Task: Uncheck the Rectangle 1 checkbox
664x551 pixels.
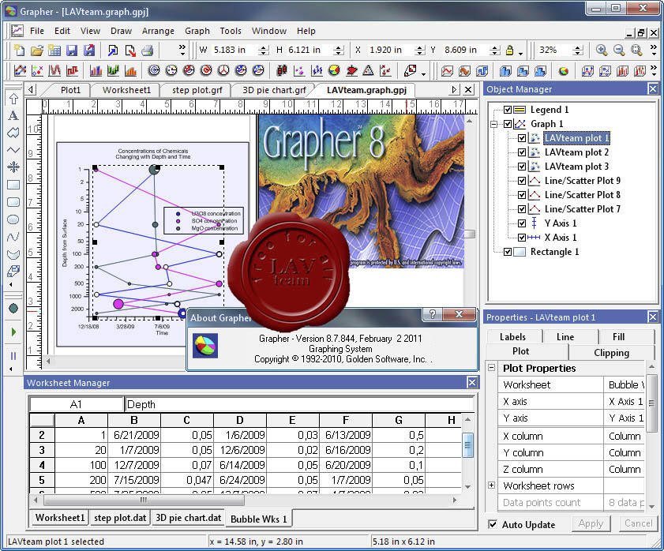Action: coord(508,252)
